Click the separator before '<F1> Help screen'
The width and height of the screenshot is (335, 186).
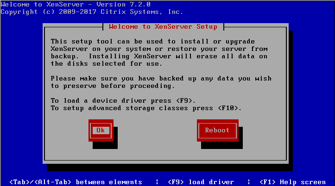(249, 182)
